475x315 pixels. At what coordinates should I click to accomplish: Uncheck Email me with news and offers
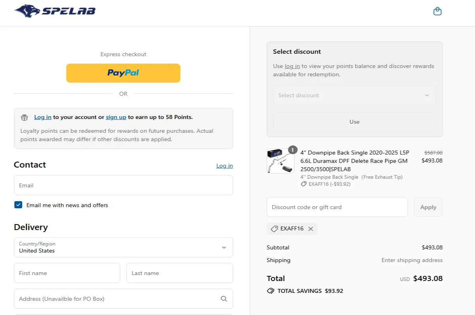click(18, 205)
